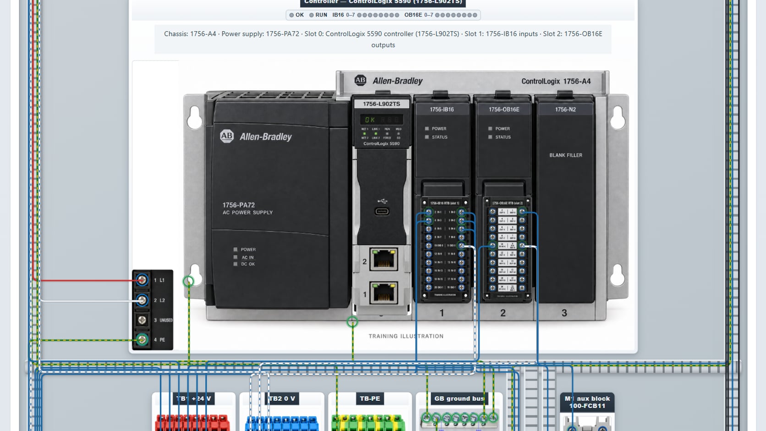Open the TB2 0 V terminal block header
The image size is (766, 431).
tap(282, 398)
